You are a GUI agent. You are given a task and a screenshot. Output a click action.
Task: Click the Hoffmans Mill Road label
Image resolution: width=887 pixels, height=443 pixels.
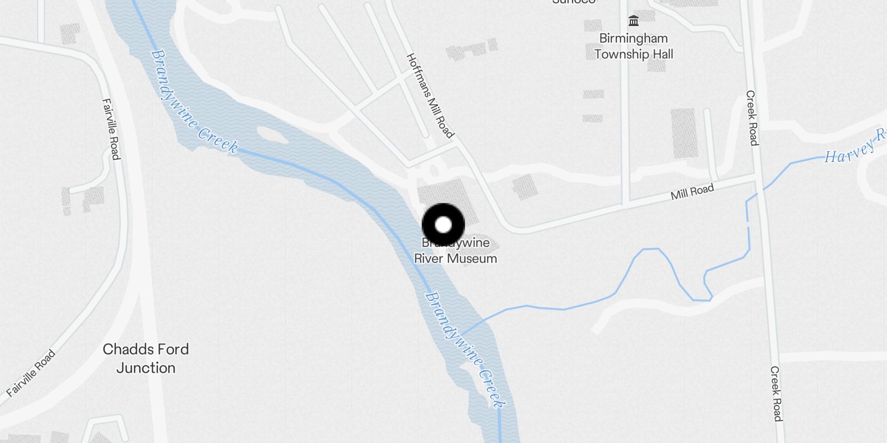pyautogui.click(x=431, y=95)
